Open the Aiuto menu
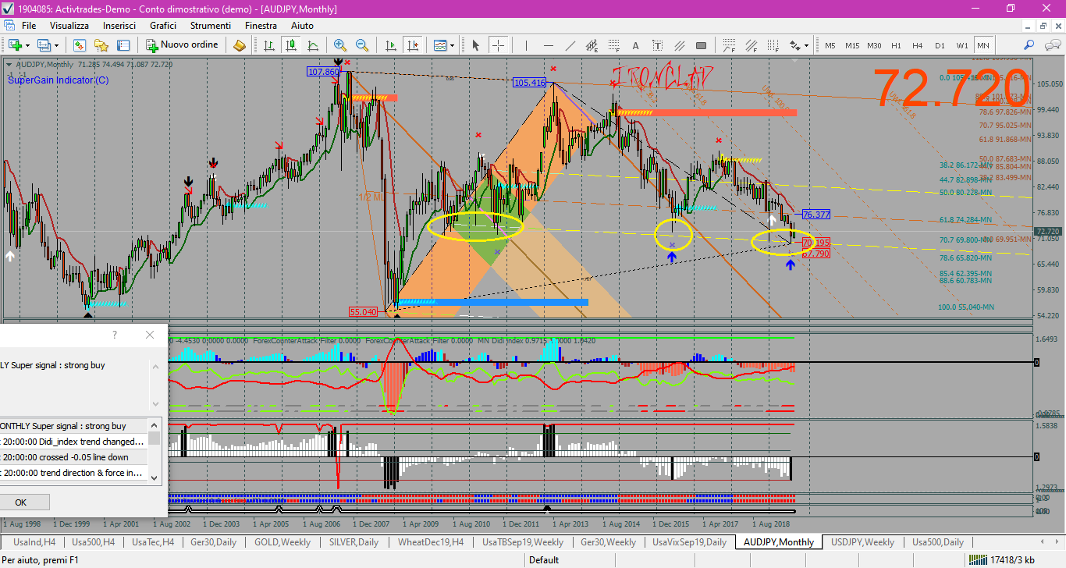Viewport: 1066px width, 568px height. (302, 26)
